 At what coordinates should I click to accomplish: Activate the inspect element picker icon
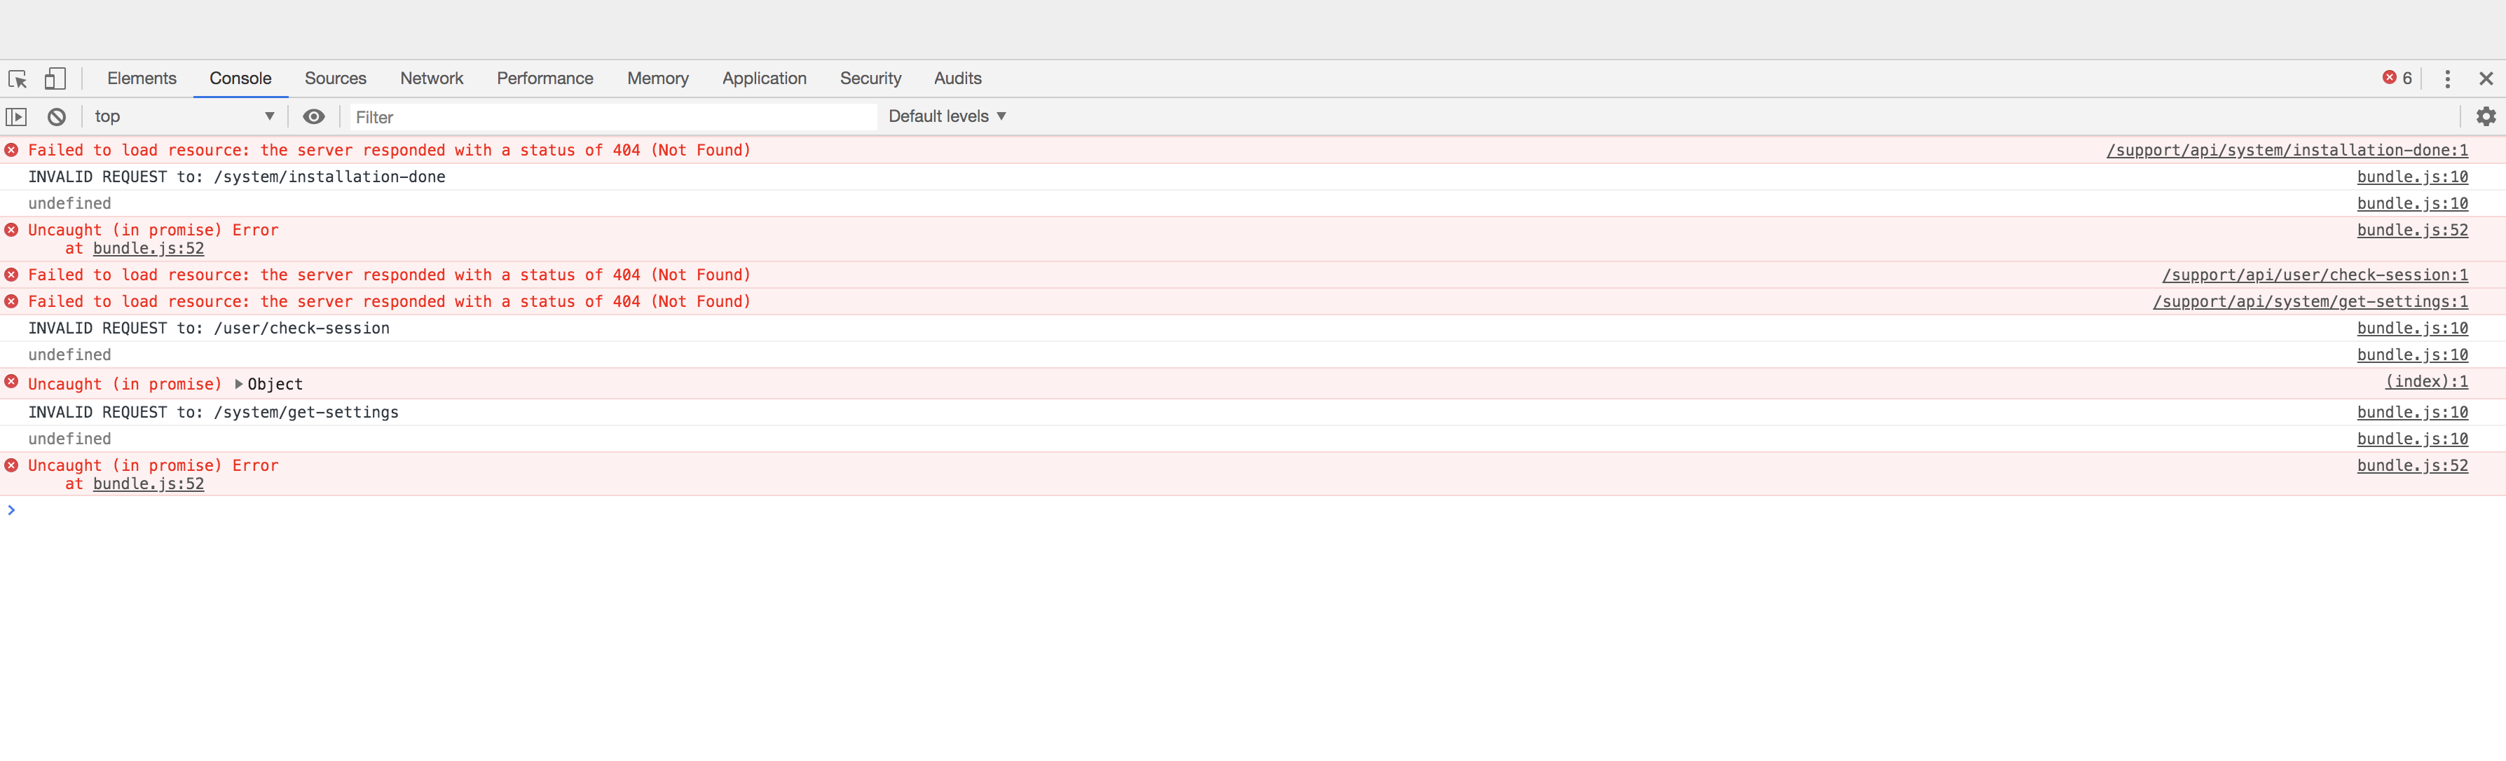coord(18,78)
